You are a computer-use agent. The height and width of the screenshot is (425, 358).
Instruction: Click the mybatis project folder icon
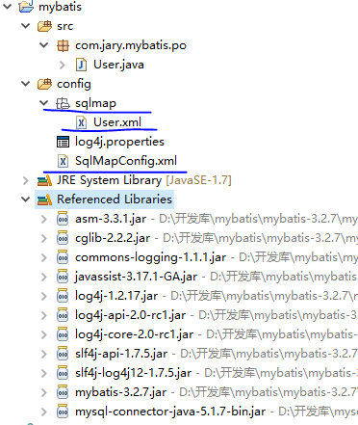(26, 7)
